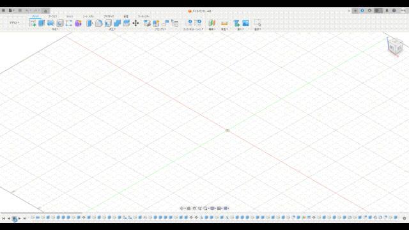This screenshot has width=409, height=230.
Task: Expand the Modify panel dropdown arrow
Action: pos(112,29)
